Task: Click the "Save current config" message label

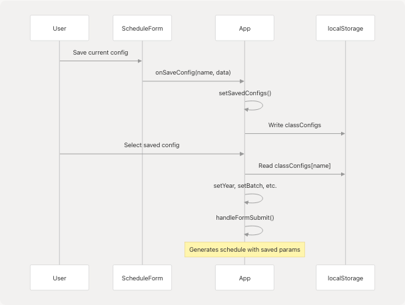Action: tap(101, 52)
